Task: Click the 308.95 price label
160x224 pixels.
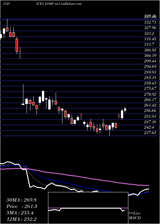Action: [150, 50]
